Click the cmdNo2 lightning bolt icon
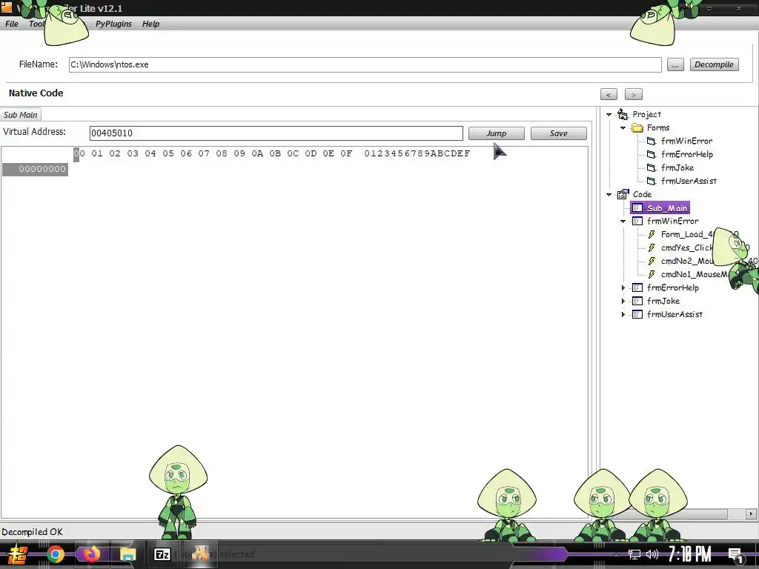This screenshot has height=569, width=759. point(652,262)
